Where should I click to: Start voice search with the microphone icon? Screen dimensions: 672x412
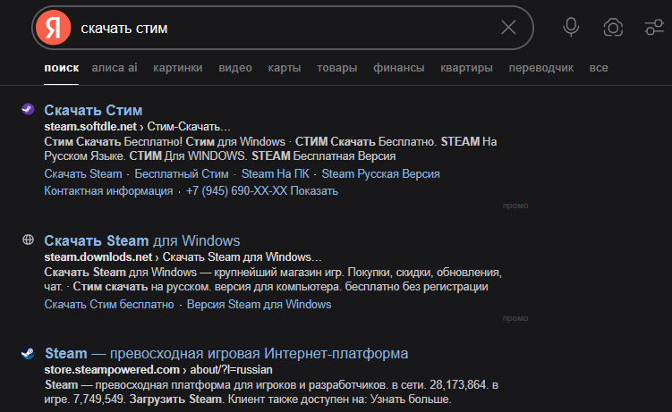click(571, 28)
